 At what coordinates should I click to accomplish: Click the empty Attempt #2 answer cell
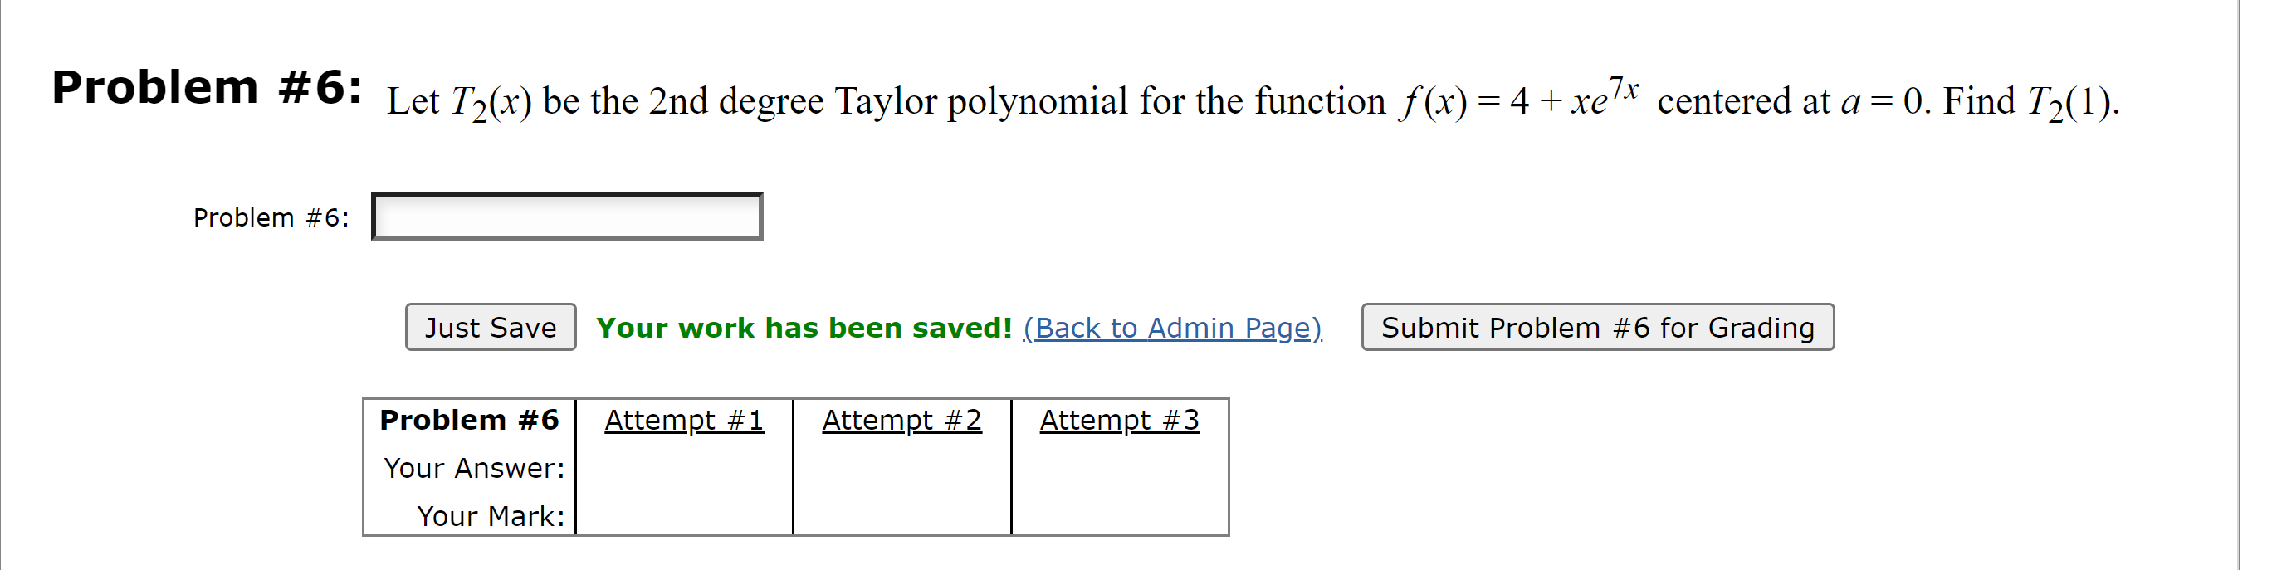click(x=901, y=468)
